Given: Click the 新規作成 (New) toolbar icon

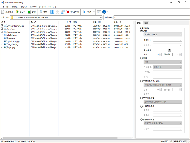Looking at the screenshot, I should click(x=3, y=12).
